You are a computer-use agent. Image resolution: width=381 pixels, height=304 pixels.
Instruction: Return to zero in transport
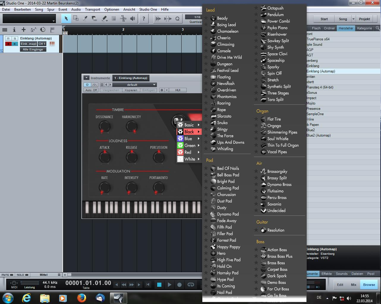148,285
